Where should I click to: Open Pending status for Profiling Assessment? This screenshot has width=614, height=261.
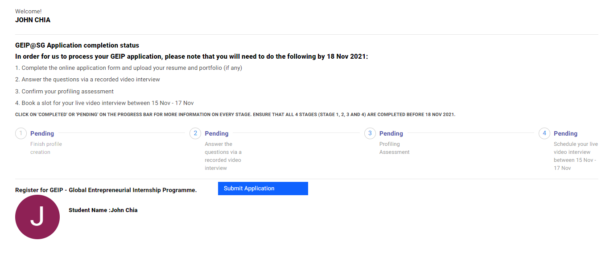click(x=391, y=133)
